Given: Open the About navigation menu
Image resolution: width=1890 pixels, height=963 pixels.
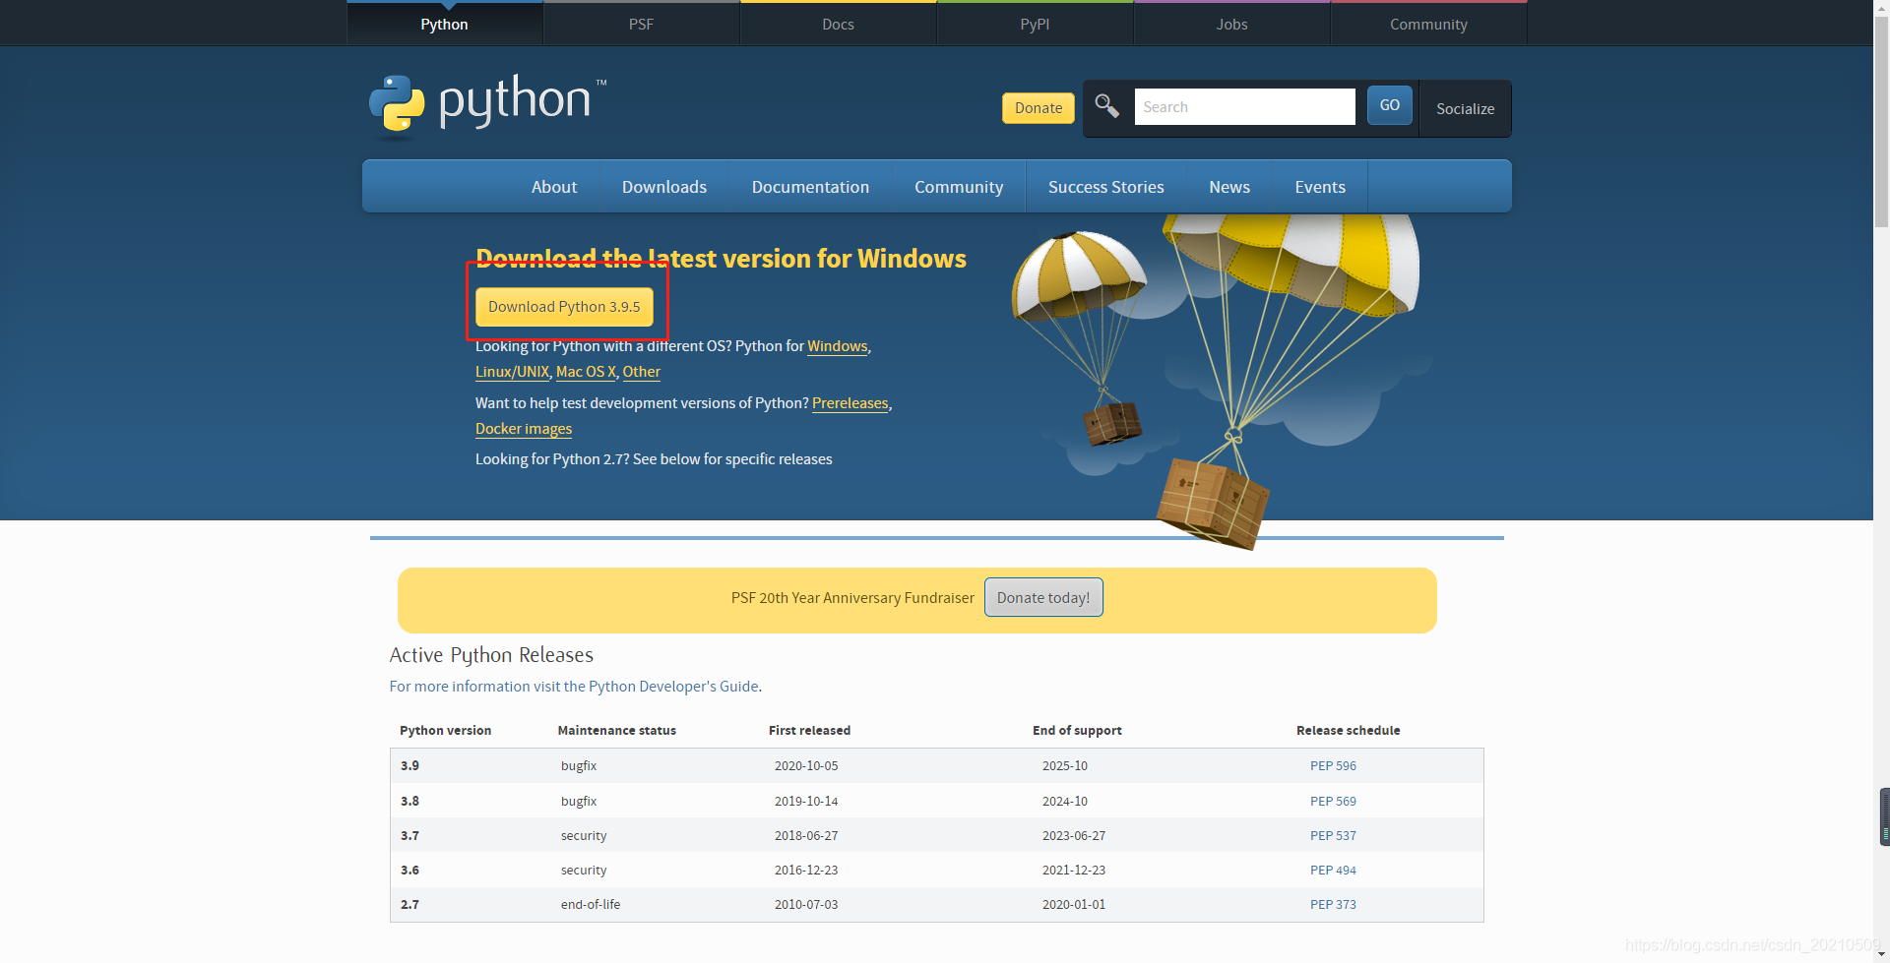Looking at the screenshot, I should pos(554,187).
